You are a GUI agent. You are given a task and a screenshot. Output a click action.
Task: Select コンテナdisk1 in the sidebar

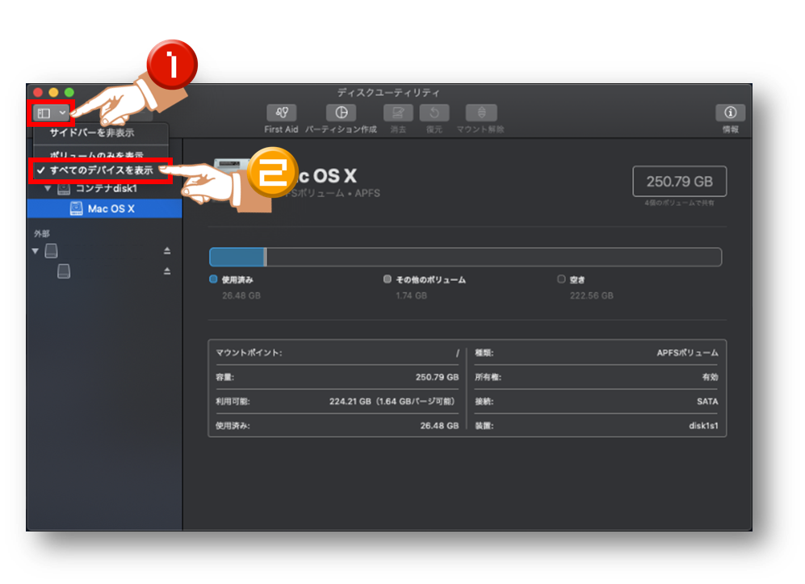click(x=105, y=188)
